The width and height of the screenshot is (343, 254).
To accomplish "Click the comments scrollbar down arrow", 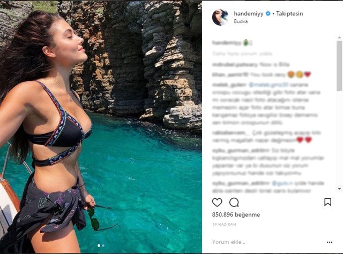I will point(339,189).
